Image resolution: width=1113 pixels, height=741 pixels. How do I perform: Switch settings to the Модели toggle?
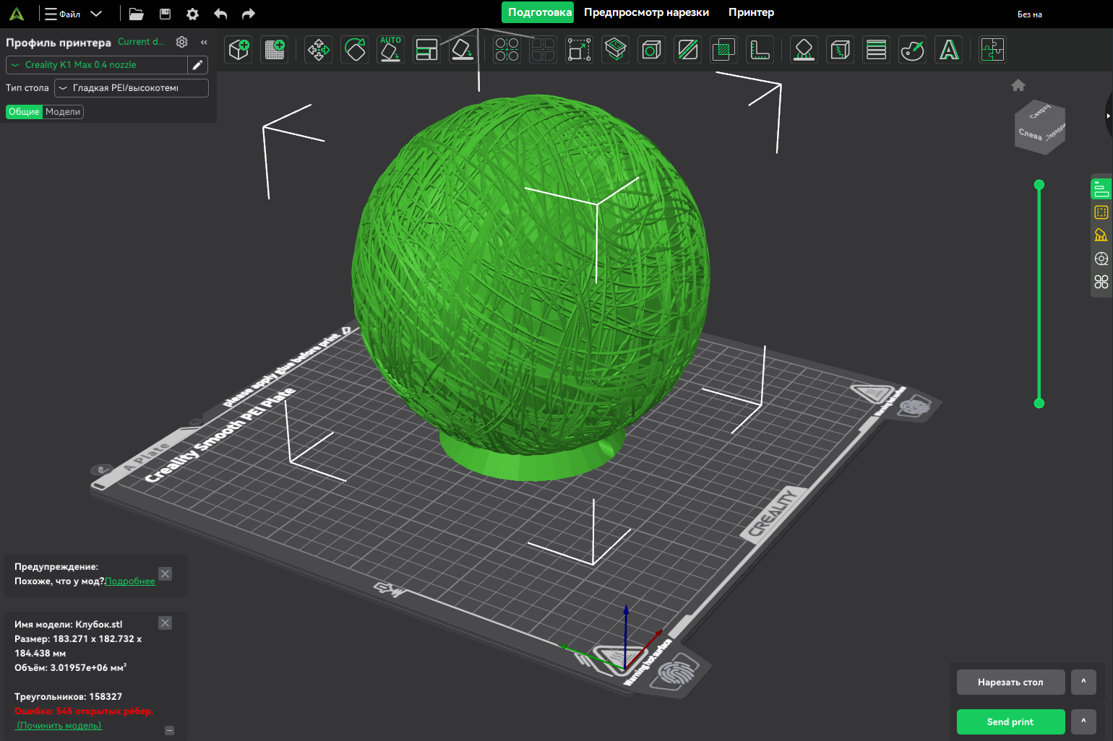tap(63, 112)
